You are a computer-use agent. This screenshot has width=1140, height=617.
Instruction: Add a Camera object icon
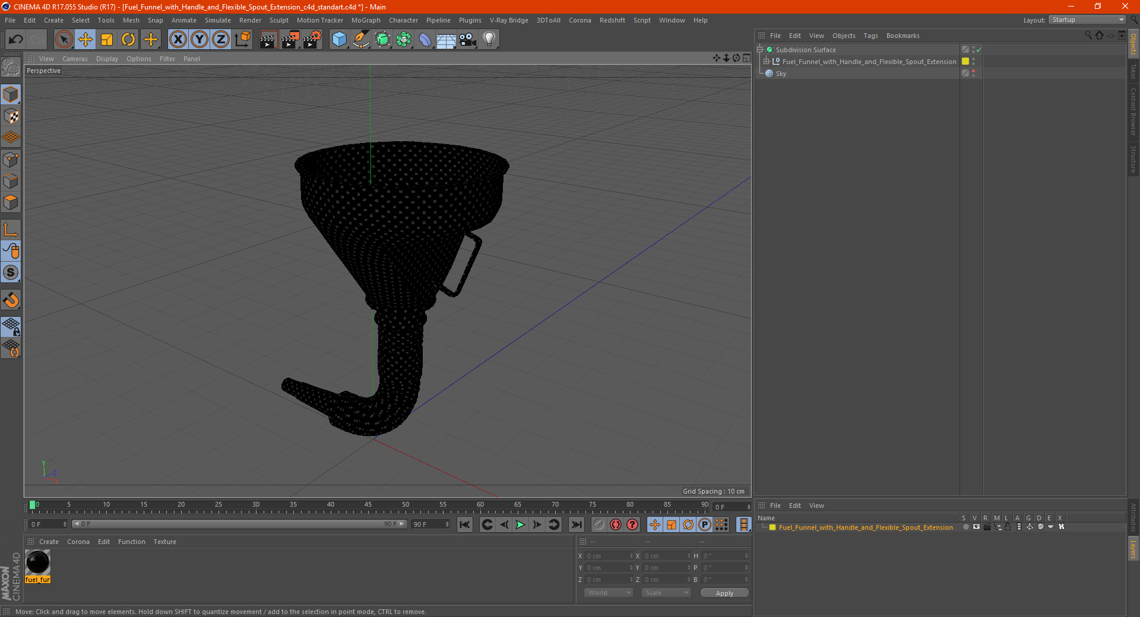click(468, 40)
